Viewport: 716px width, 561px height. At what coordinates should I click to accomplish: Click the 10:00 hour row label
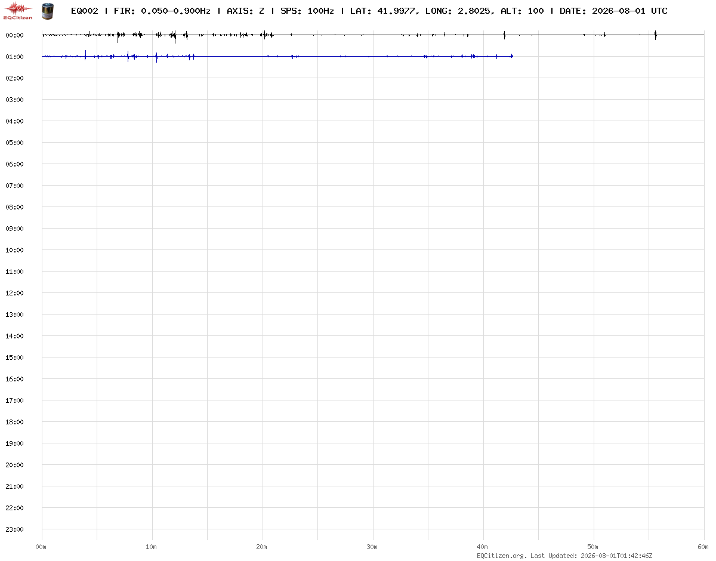[x=14, y=250]
